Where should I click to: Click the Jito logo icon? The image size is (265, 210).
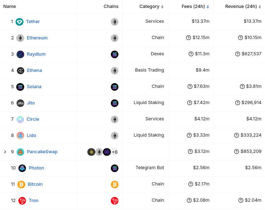(x=21, y=103)
